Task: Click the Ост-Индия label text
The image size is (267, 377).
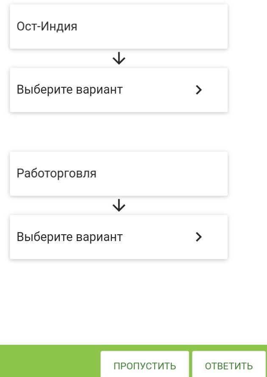Action: coord(47,26)
